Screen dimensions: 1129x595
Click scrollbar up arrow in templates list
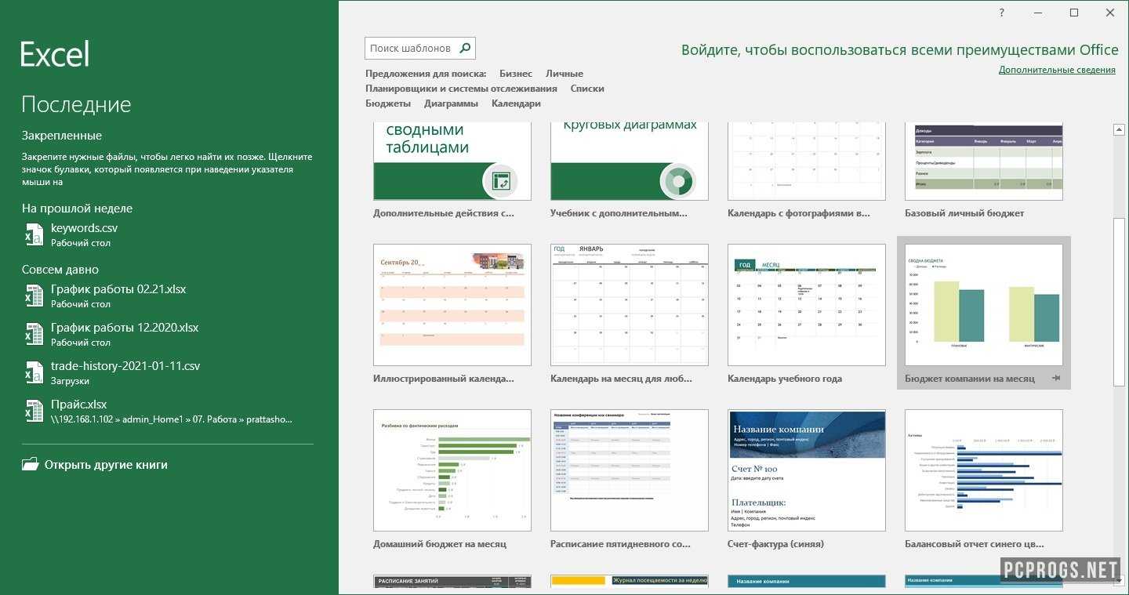1120,129
